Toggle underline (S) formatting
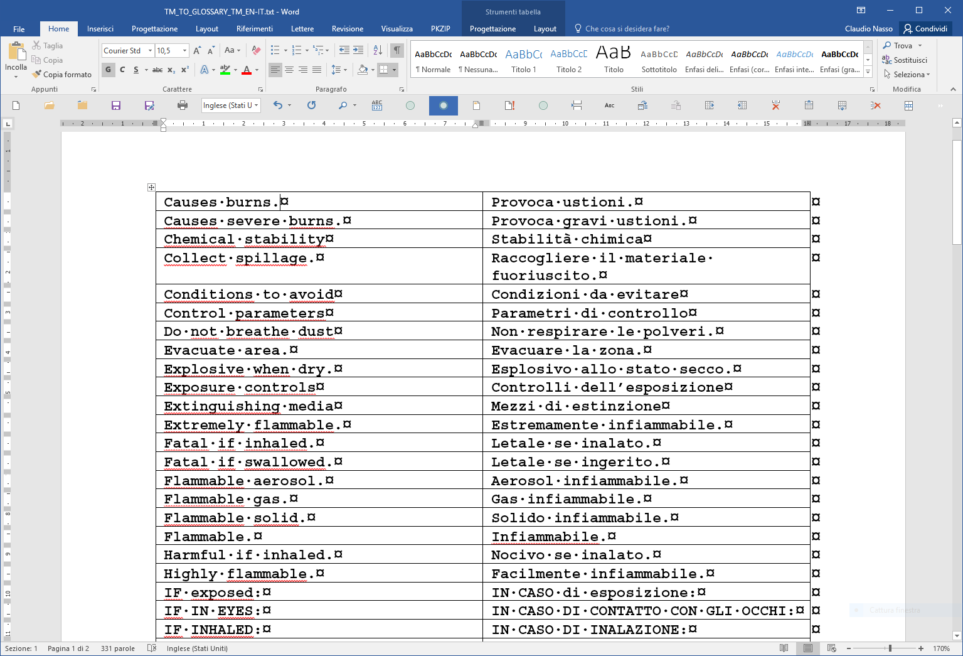This screenshot has height=656, width=963. tap(136, 70)
